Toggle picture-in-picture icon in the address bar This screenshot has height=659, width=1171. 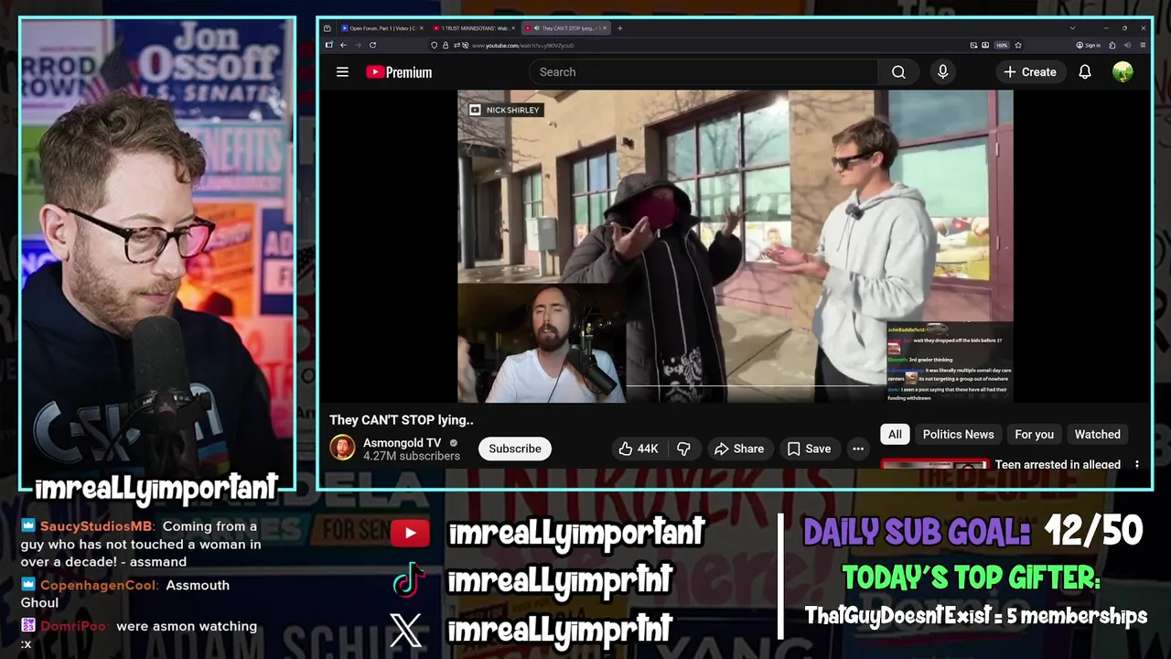pyautogui.click(x=973, y=45)
